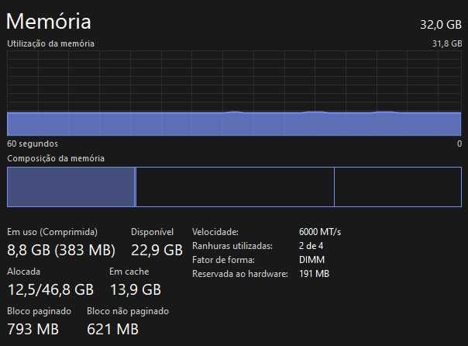468x346 pixels.
Task: Click the DIMM form factor value
Action: click(x=311, y=260)
